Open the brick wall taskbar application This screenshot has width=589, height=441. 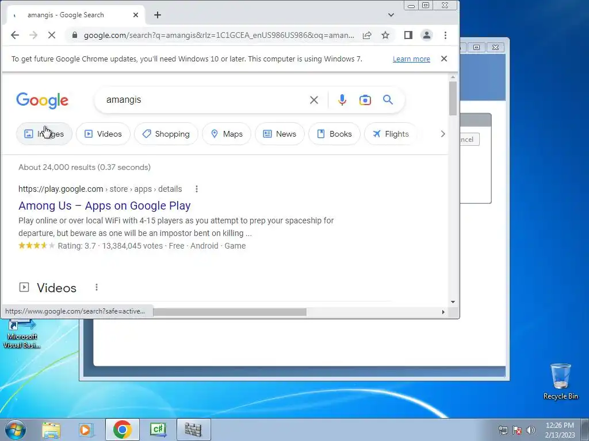click(193, 430)
